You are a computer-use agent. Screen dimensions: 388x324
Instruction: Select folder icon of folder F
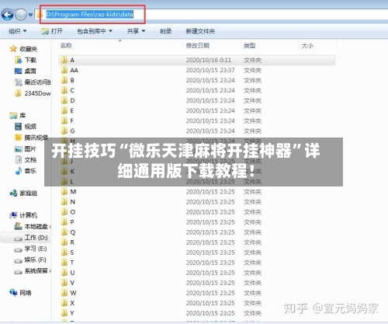pos(64,120)
